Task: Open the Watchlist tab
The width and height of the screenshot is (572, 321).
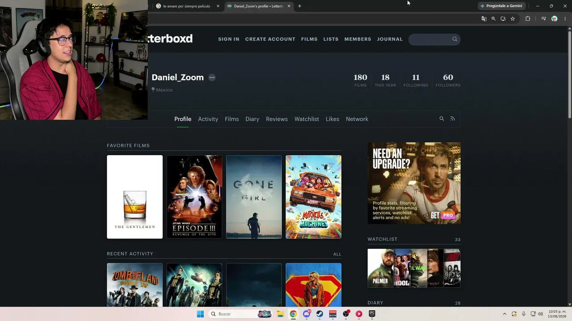Action: [x=307, y=119]
